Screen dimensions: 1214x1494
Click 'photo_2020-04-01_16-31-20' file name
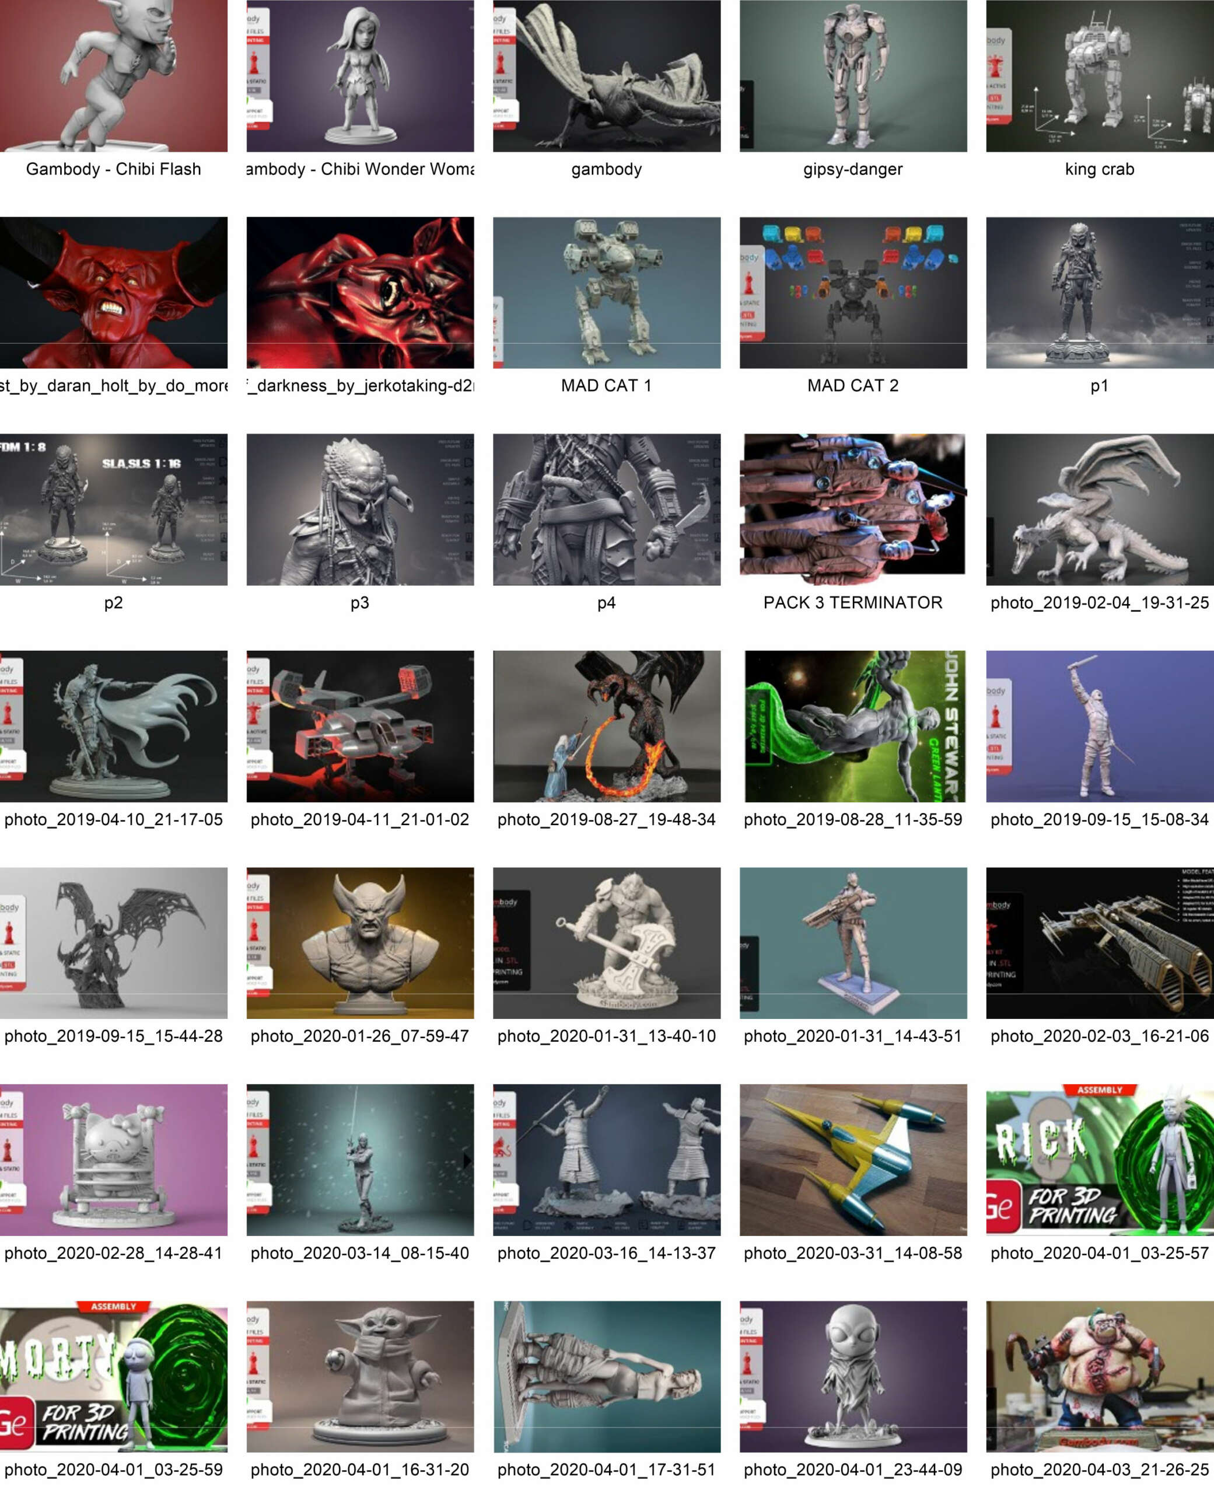coord(360,1470)
